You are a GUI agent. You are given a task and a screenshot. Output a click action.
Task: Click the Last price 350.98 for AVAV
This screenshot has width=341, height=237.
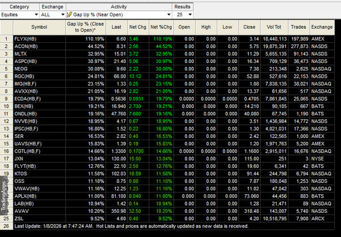119,211
